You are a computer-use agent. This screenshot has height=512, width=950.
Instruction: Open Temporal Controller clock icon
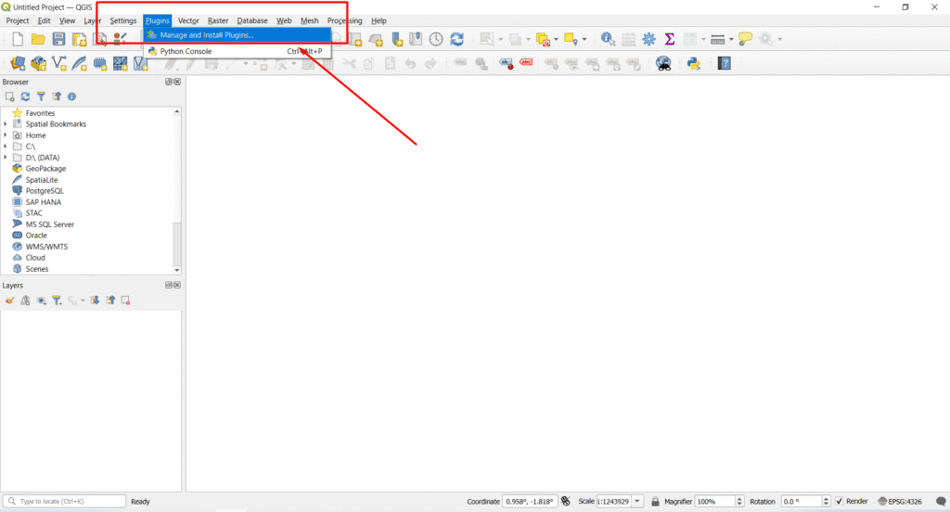click(x=436, y=39)
